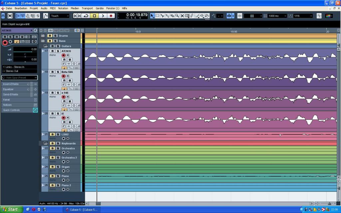Click the Record transport button
341x213 pixels.
click(111, 16)
